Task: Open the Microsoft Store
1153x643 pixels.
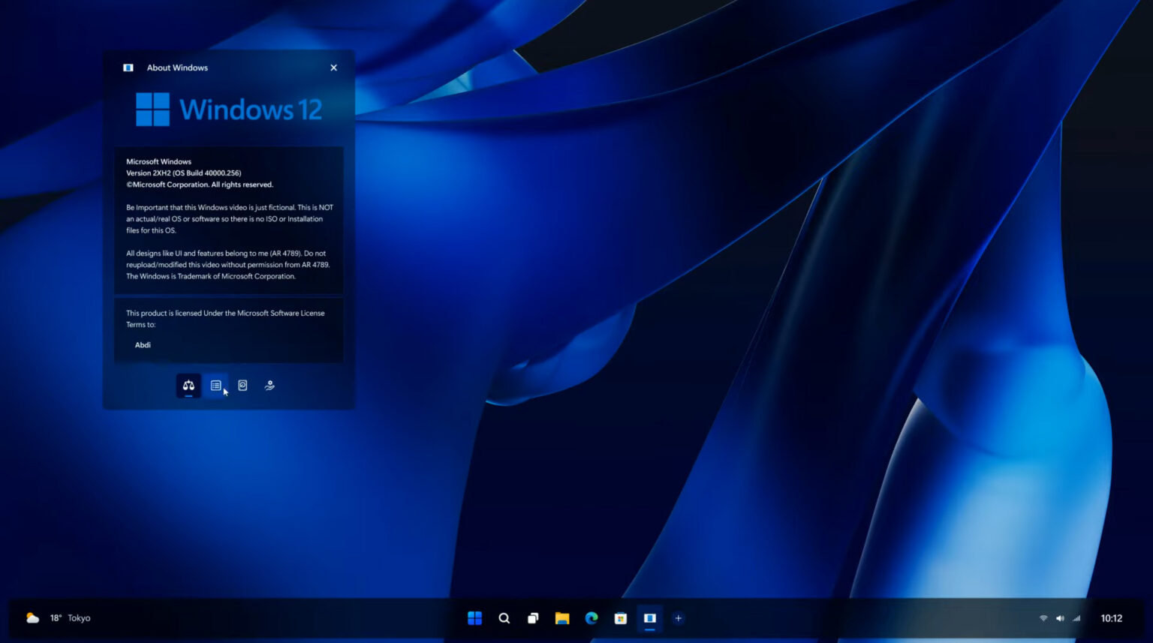Action: click(x=620, y=618)
